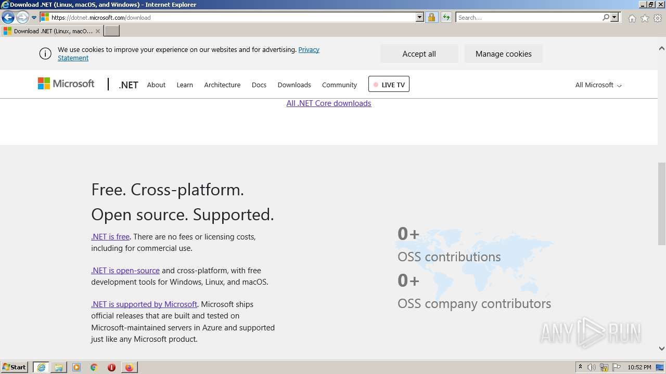Show hidden tray icons arrow
The image size is (666, 374).
point(581,367)
